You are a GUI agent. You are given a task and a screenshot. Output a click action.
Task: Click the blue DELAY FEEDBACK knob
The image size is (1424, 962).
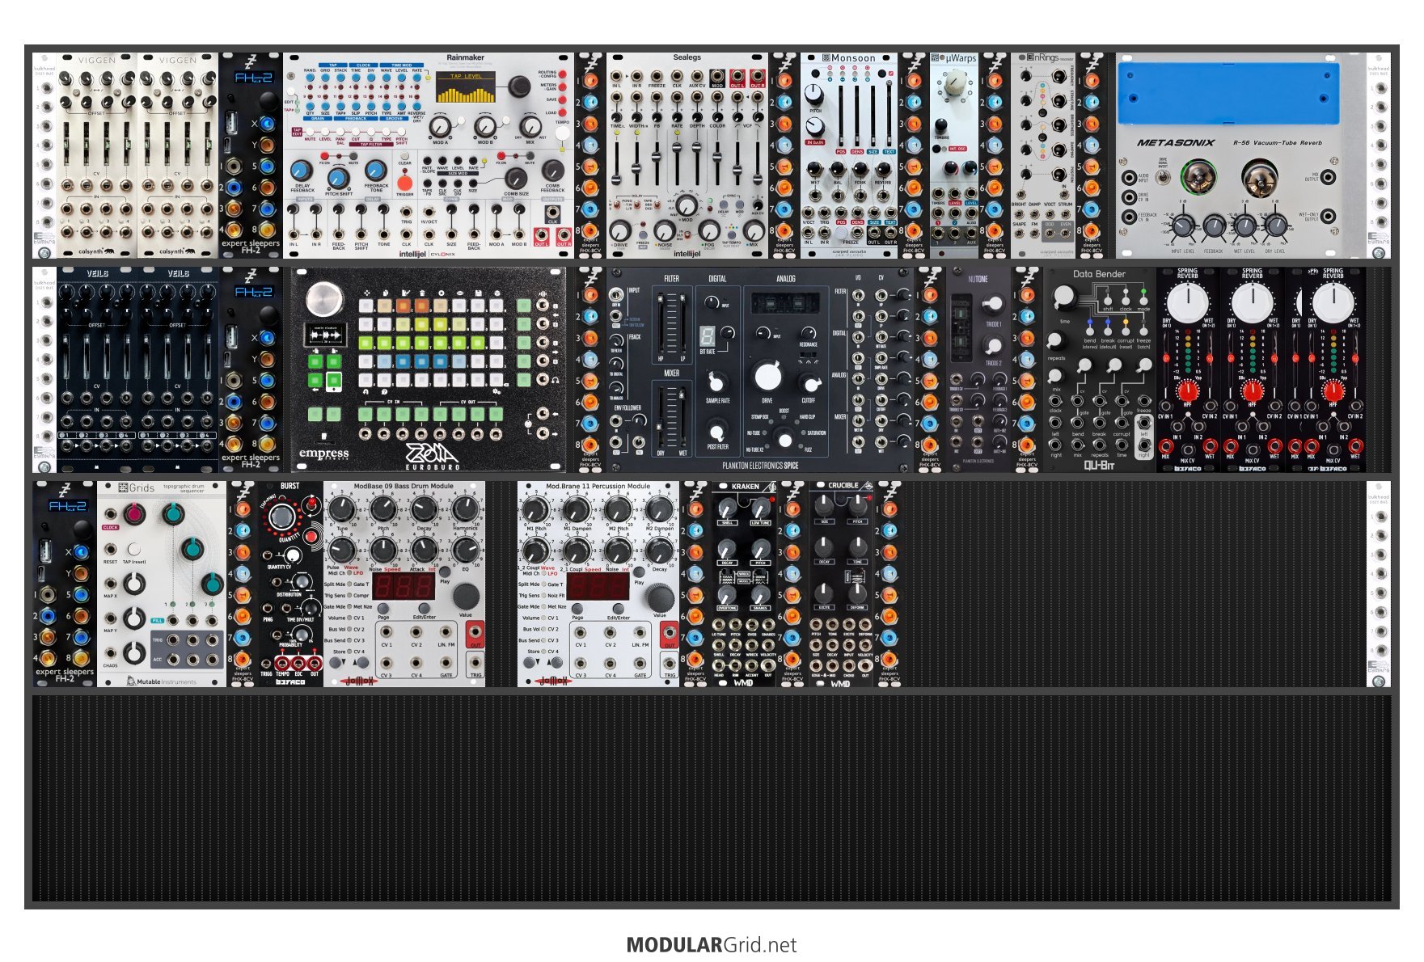click(x=302, y=171)
